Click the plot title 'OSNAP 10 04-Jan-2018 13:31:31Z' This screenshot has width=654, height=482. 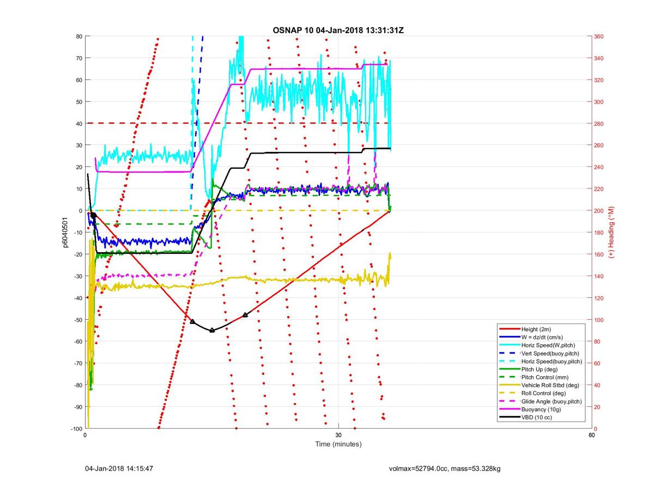[x=338, y=30]
